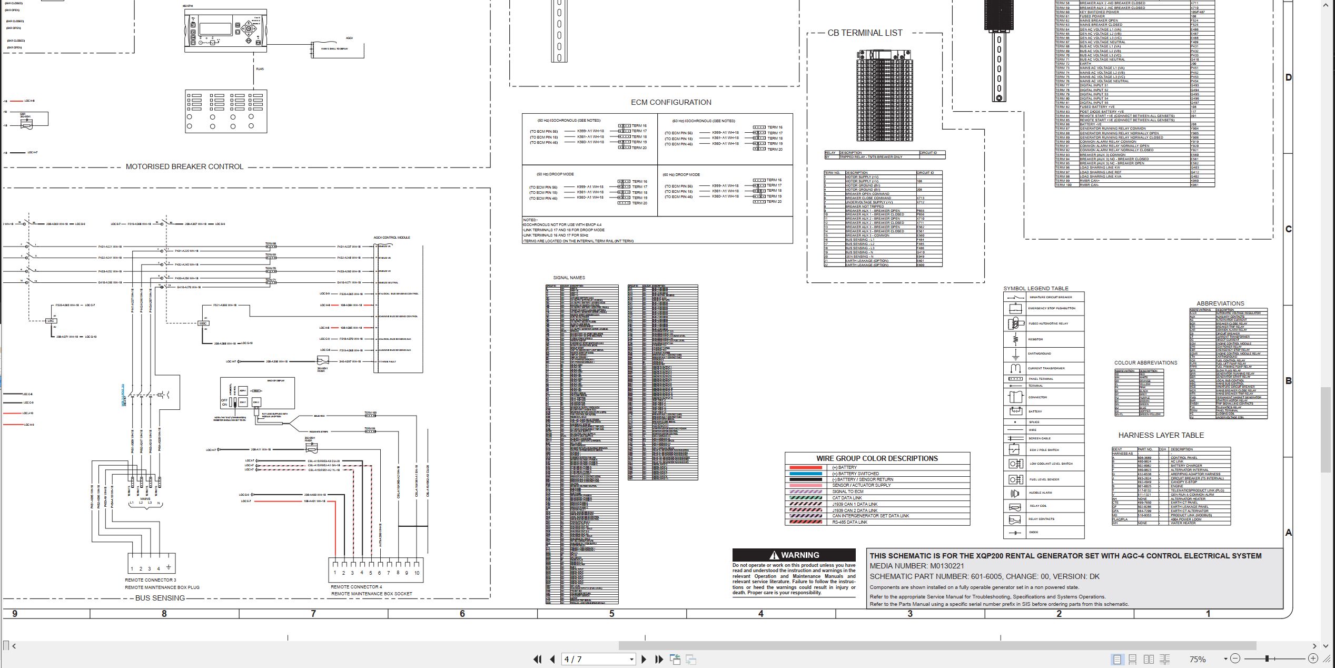Click the BUS SENSING section label
Viewport: 1335px width, 668px height.
coord(160,598)
